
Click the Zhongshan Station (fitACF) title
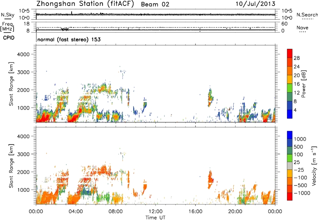click(85, 4)
